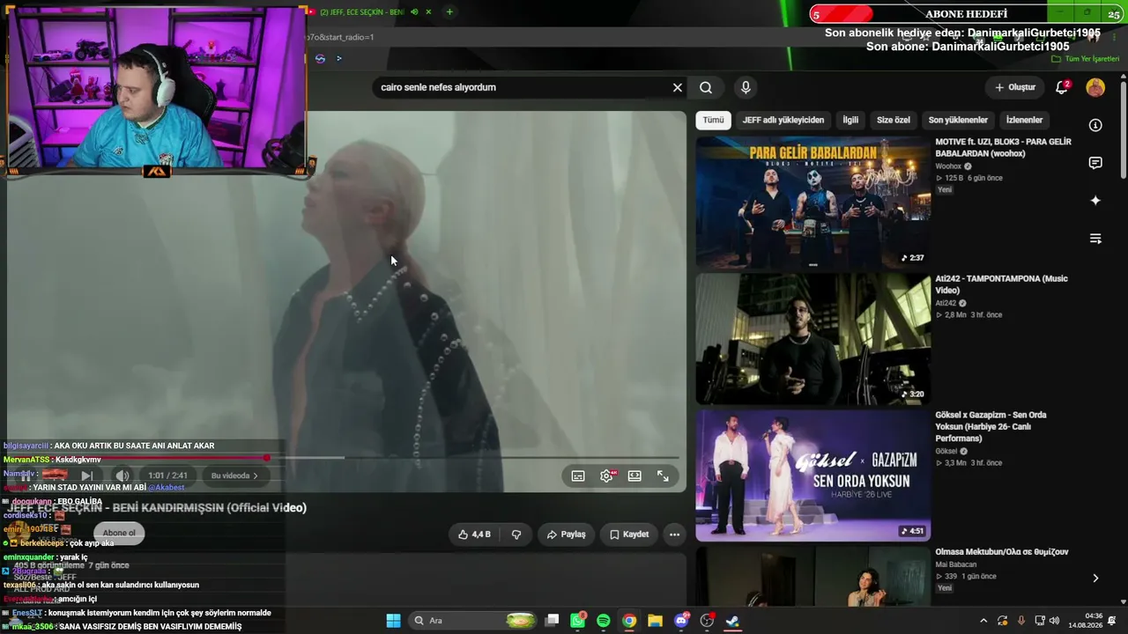Toggle subtitles on the video player
The height and width of the screenshot is (634, 1128).
pos(578,475)
